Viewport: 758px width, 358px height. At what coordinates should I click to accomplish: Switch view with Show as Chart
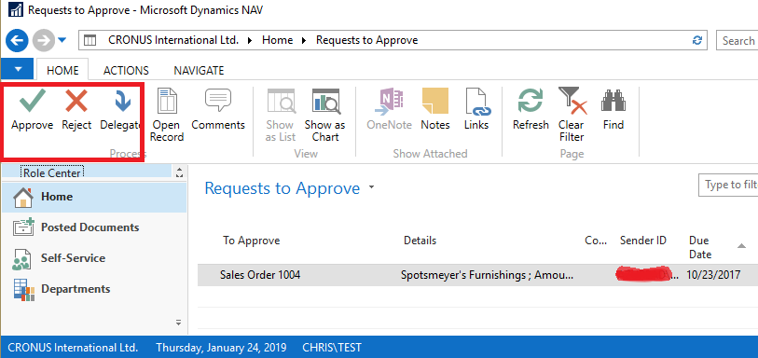[x=324, y=116]
